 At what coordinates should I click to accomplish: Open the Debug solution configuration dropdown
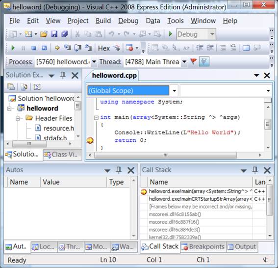coord(212,34)
